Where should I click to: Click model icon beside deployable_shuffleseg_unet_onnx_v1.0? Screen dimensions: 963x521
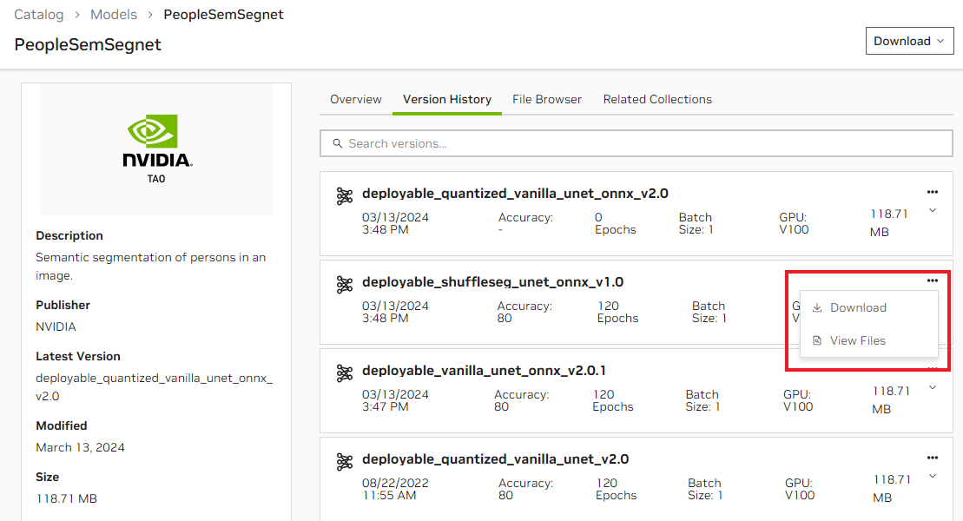(x=345, y=285)
